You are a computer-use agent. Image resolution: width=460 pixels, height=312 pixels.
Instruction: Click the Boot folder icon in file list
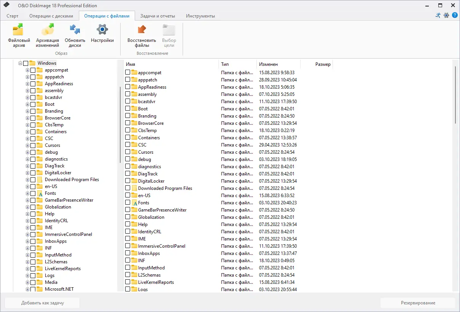[x=134, y=108]
